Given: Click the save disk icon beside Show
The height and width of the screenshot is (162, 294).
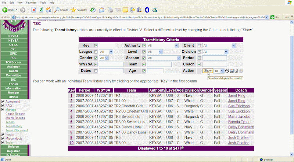Looking at the screenshot, I should (x=232, y=71).
